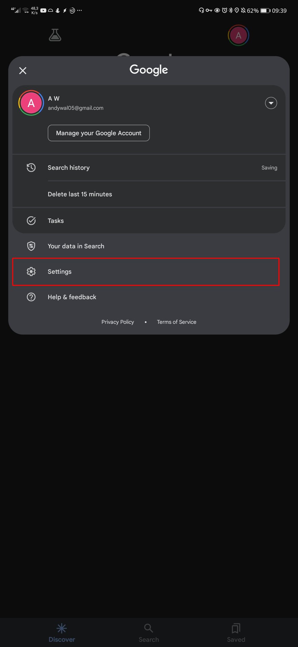Go to the Saved tab
The image size is (298, 647).
tap(236, 633)
